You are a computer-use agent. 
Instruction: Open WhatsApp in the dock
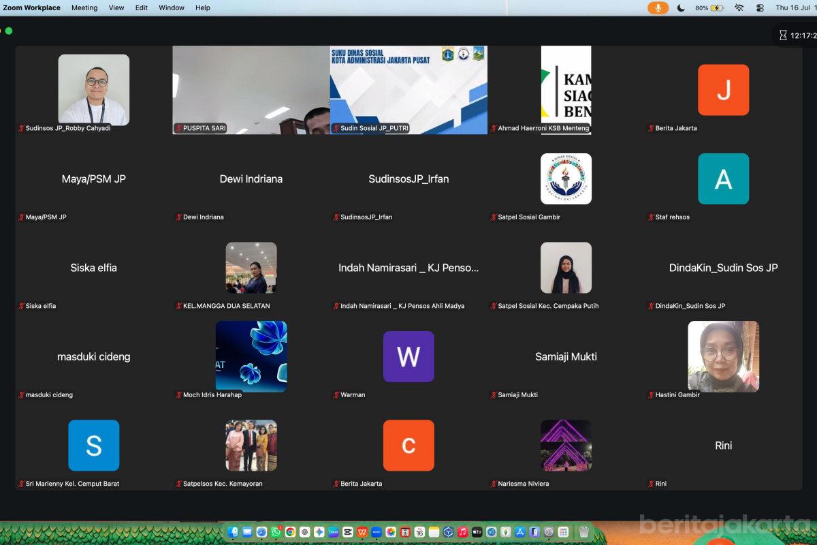(x=276, y=531)
